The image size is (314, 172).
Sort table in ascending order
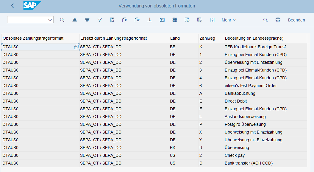[75, 20]
